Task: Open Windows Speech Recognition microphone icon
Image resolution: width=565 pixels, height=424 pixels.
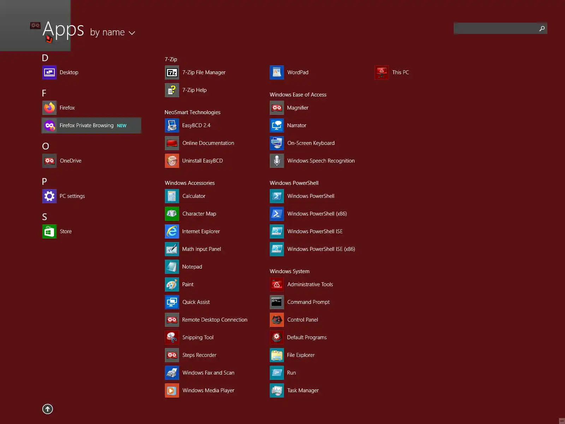Action: 277,161
